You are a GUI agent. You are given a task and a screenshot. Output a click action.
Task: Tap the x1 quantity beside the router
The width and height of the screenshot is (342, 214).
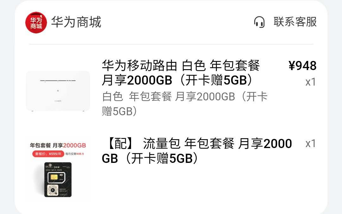point(311,82)
